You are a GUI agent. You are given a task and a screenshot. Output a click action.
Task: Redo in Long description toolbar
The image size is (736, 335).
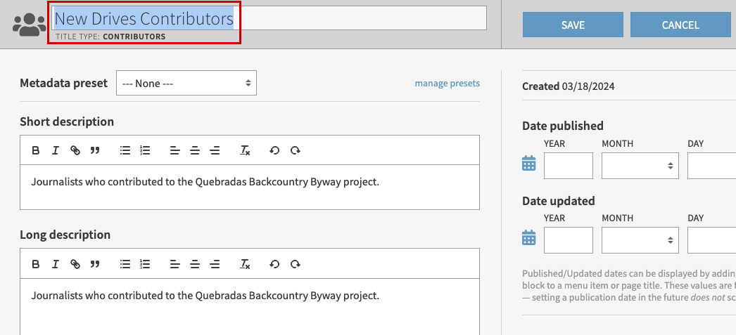click(x=295, y=264)
